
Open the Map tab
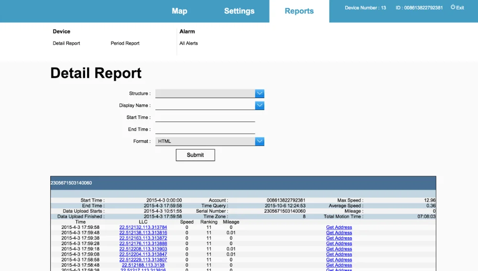[x=179, y=11]
